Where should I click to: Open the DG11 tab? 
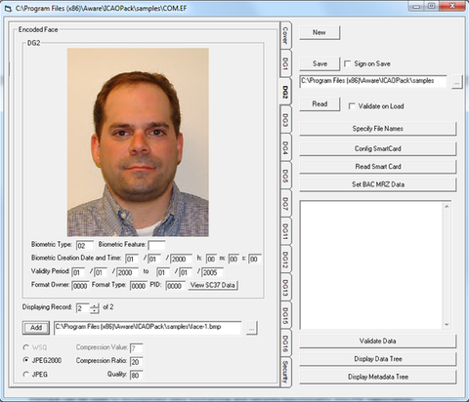(x=285, y=231)
